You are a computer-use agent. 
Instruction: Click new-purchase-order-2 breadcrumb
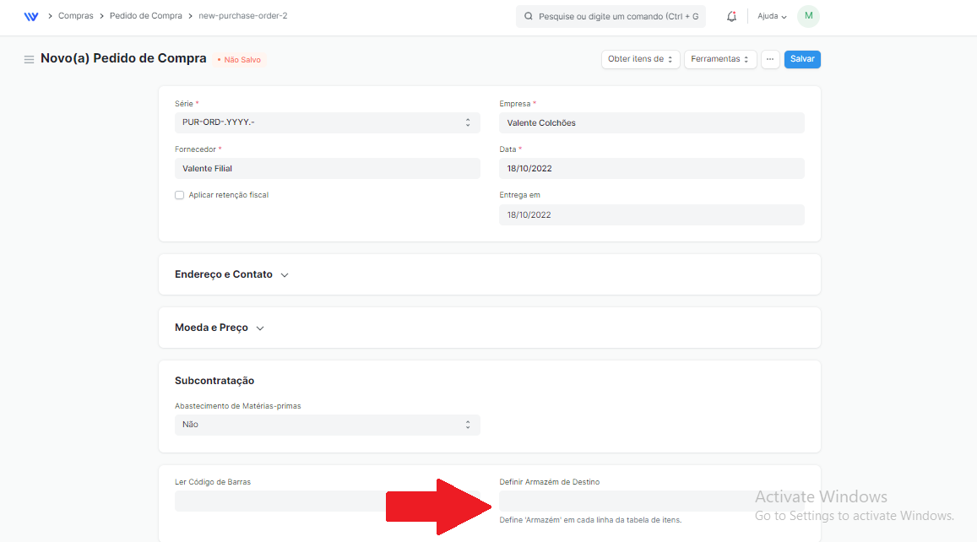243,16
